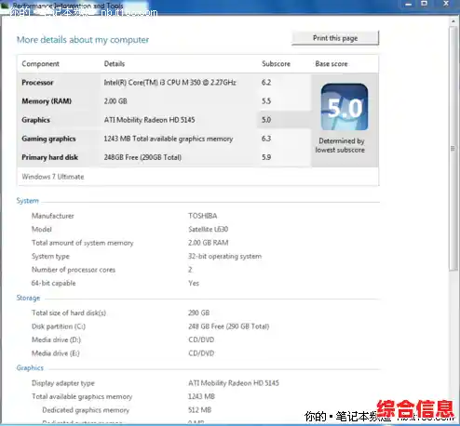Click the Processor subscore 6.2

point(266,83)
